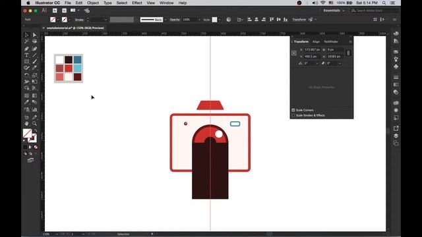Expand the Opacity value dropdown
Viewport: 422px width, 237px height.
tap(199, 20)
